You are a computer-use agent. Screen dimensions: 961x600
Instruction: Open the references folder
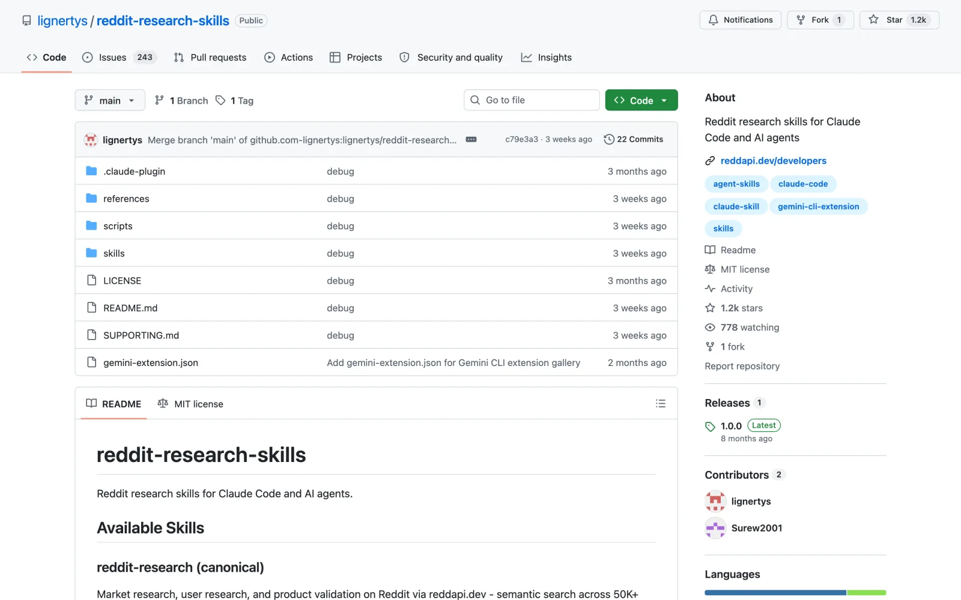(126, 199)
